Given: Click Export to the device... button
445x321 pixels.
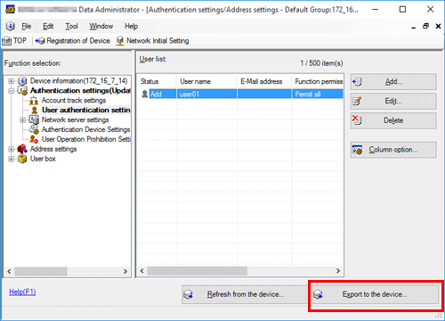Looking at the screenshot, I should point(375,294).
